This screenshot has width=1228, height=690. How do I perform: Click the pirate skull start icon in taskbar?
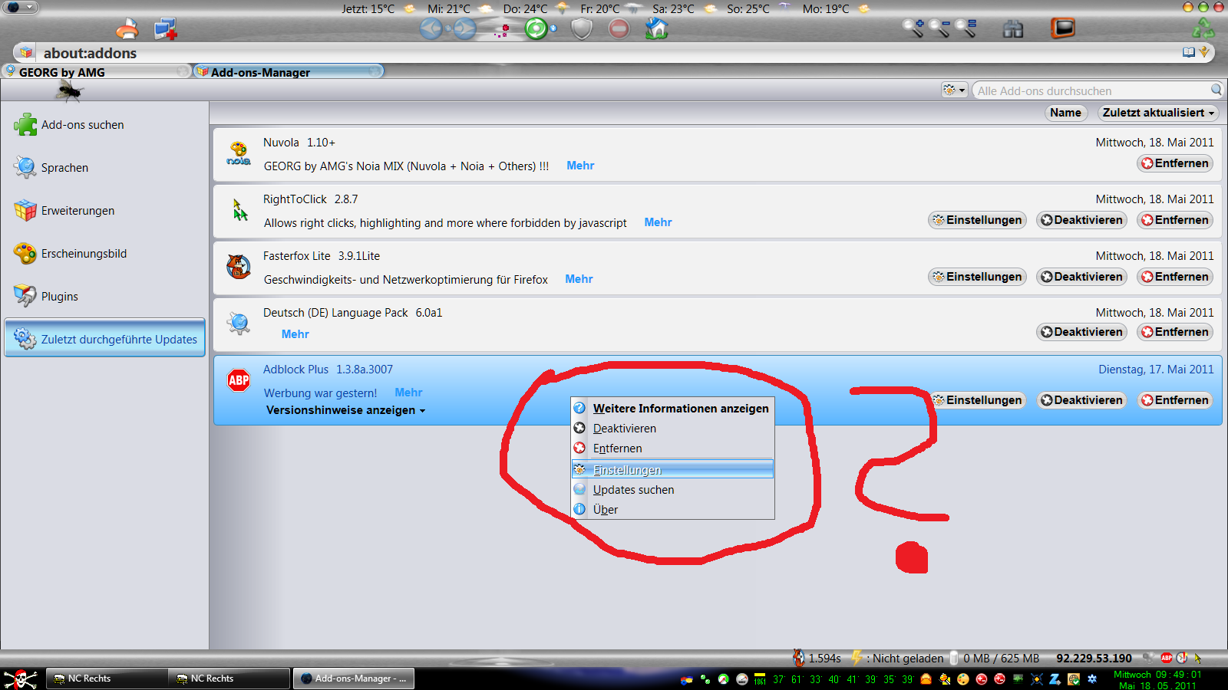point(21,678)
